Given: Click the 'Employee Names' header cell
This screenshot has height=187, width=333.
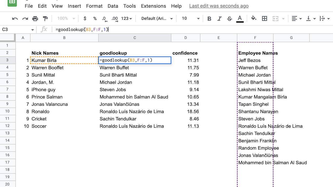Looking at the screenshot, I should 255,53.
